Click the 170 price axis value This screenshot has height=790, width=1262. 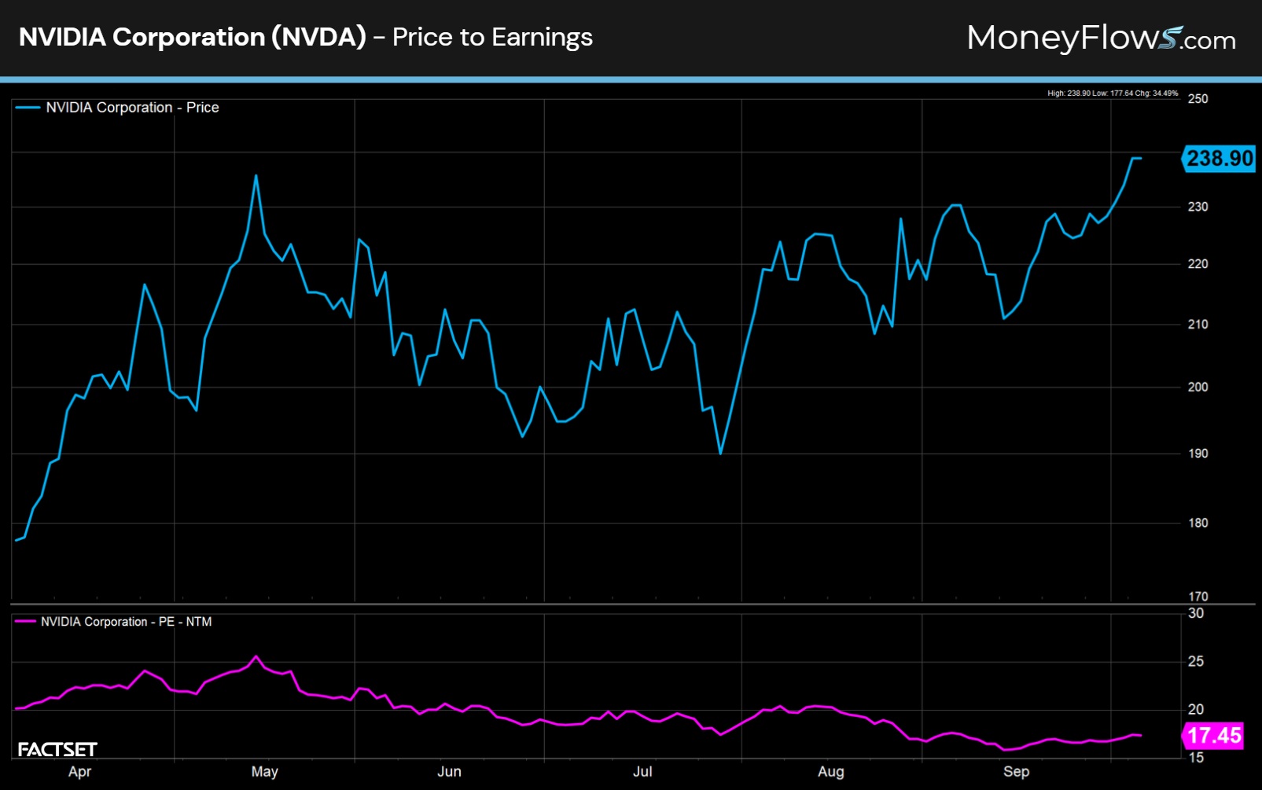[x=1198, y=597]
